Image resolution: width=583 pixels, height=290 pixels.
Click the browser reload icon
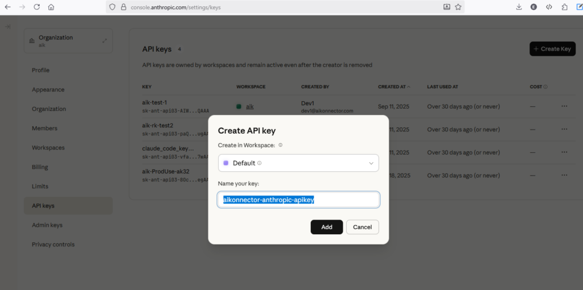(36, 7)
